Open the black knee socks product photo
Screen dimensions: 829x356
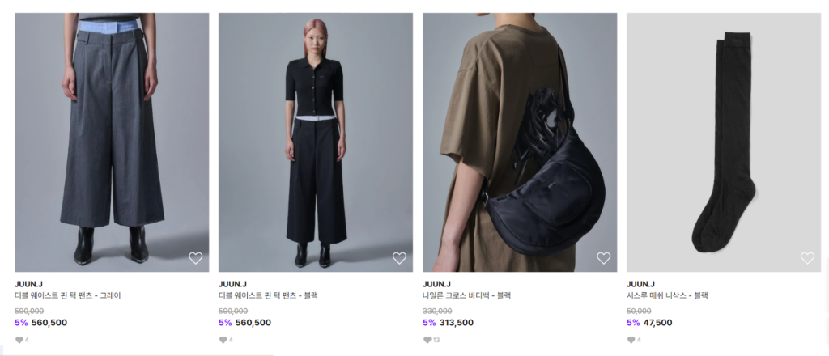724,142
